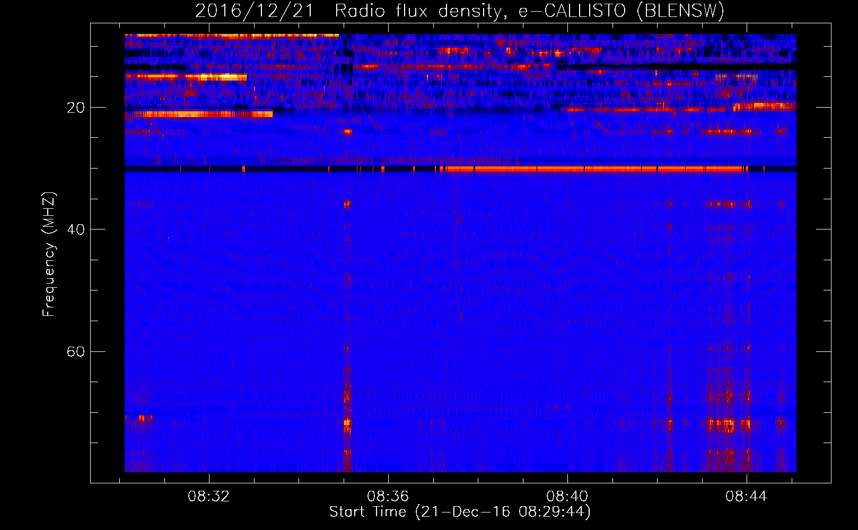Click the long red emission band near 30 MHz
This screenshot has height=530, width=858.
coord(594,169)
